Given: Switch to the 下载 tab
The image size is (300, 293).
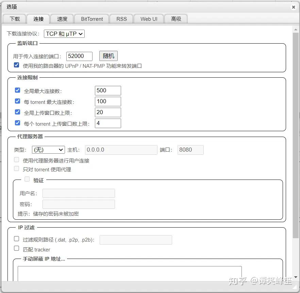Looking at the screenshot, I should tap(15, 19).
